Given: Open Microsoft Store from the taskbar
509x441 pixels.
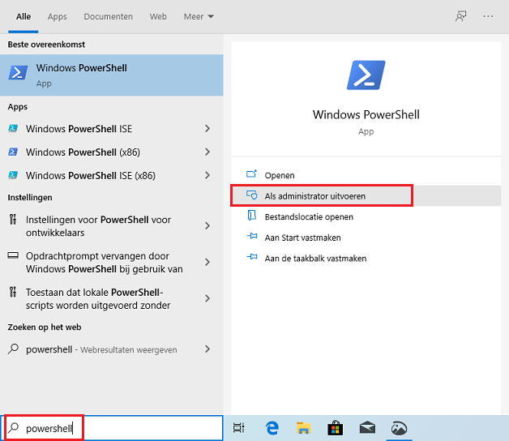Looking at the screenshot, I should pyautogui.click(x=336, y=428).
